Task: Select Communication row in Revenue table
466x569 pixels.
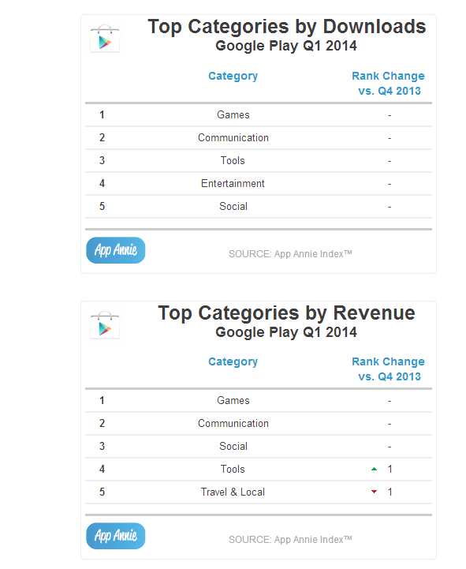Action: (259, 424)
